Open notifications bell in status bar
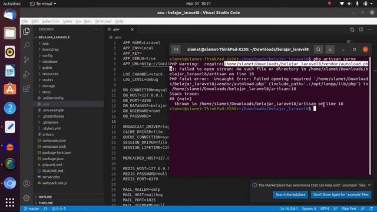Image resolution: width=377 pixels, height=212 pixels. click(x=371, y=208)
